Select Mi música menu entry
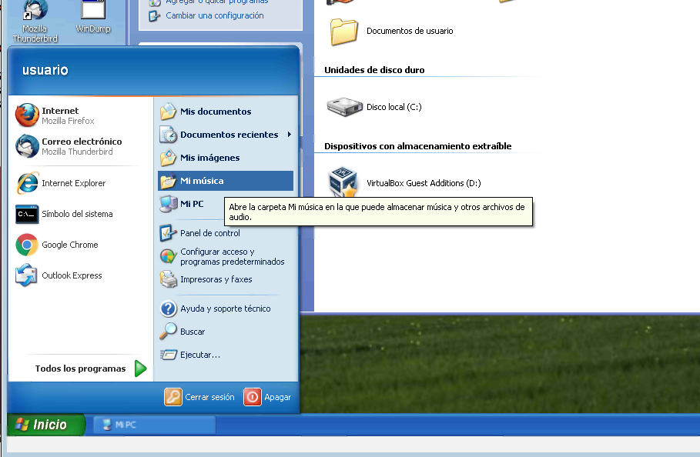700x457 pixels. (x=202, y=181)
